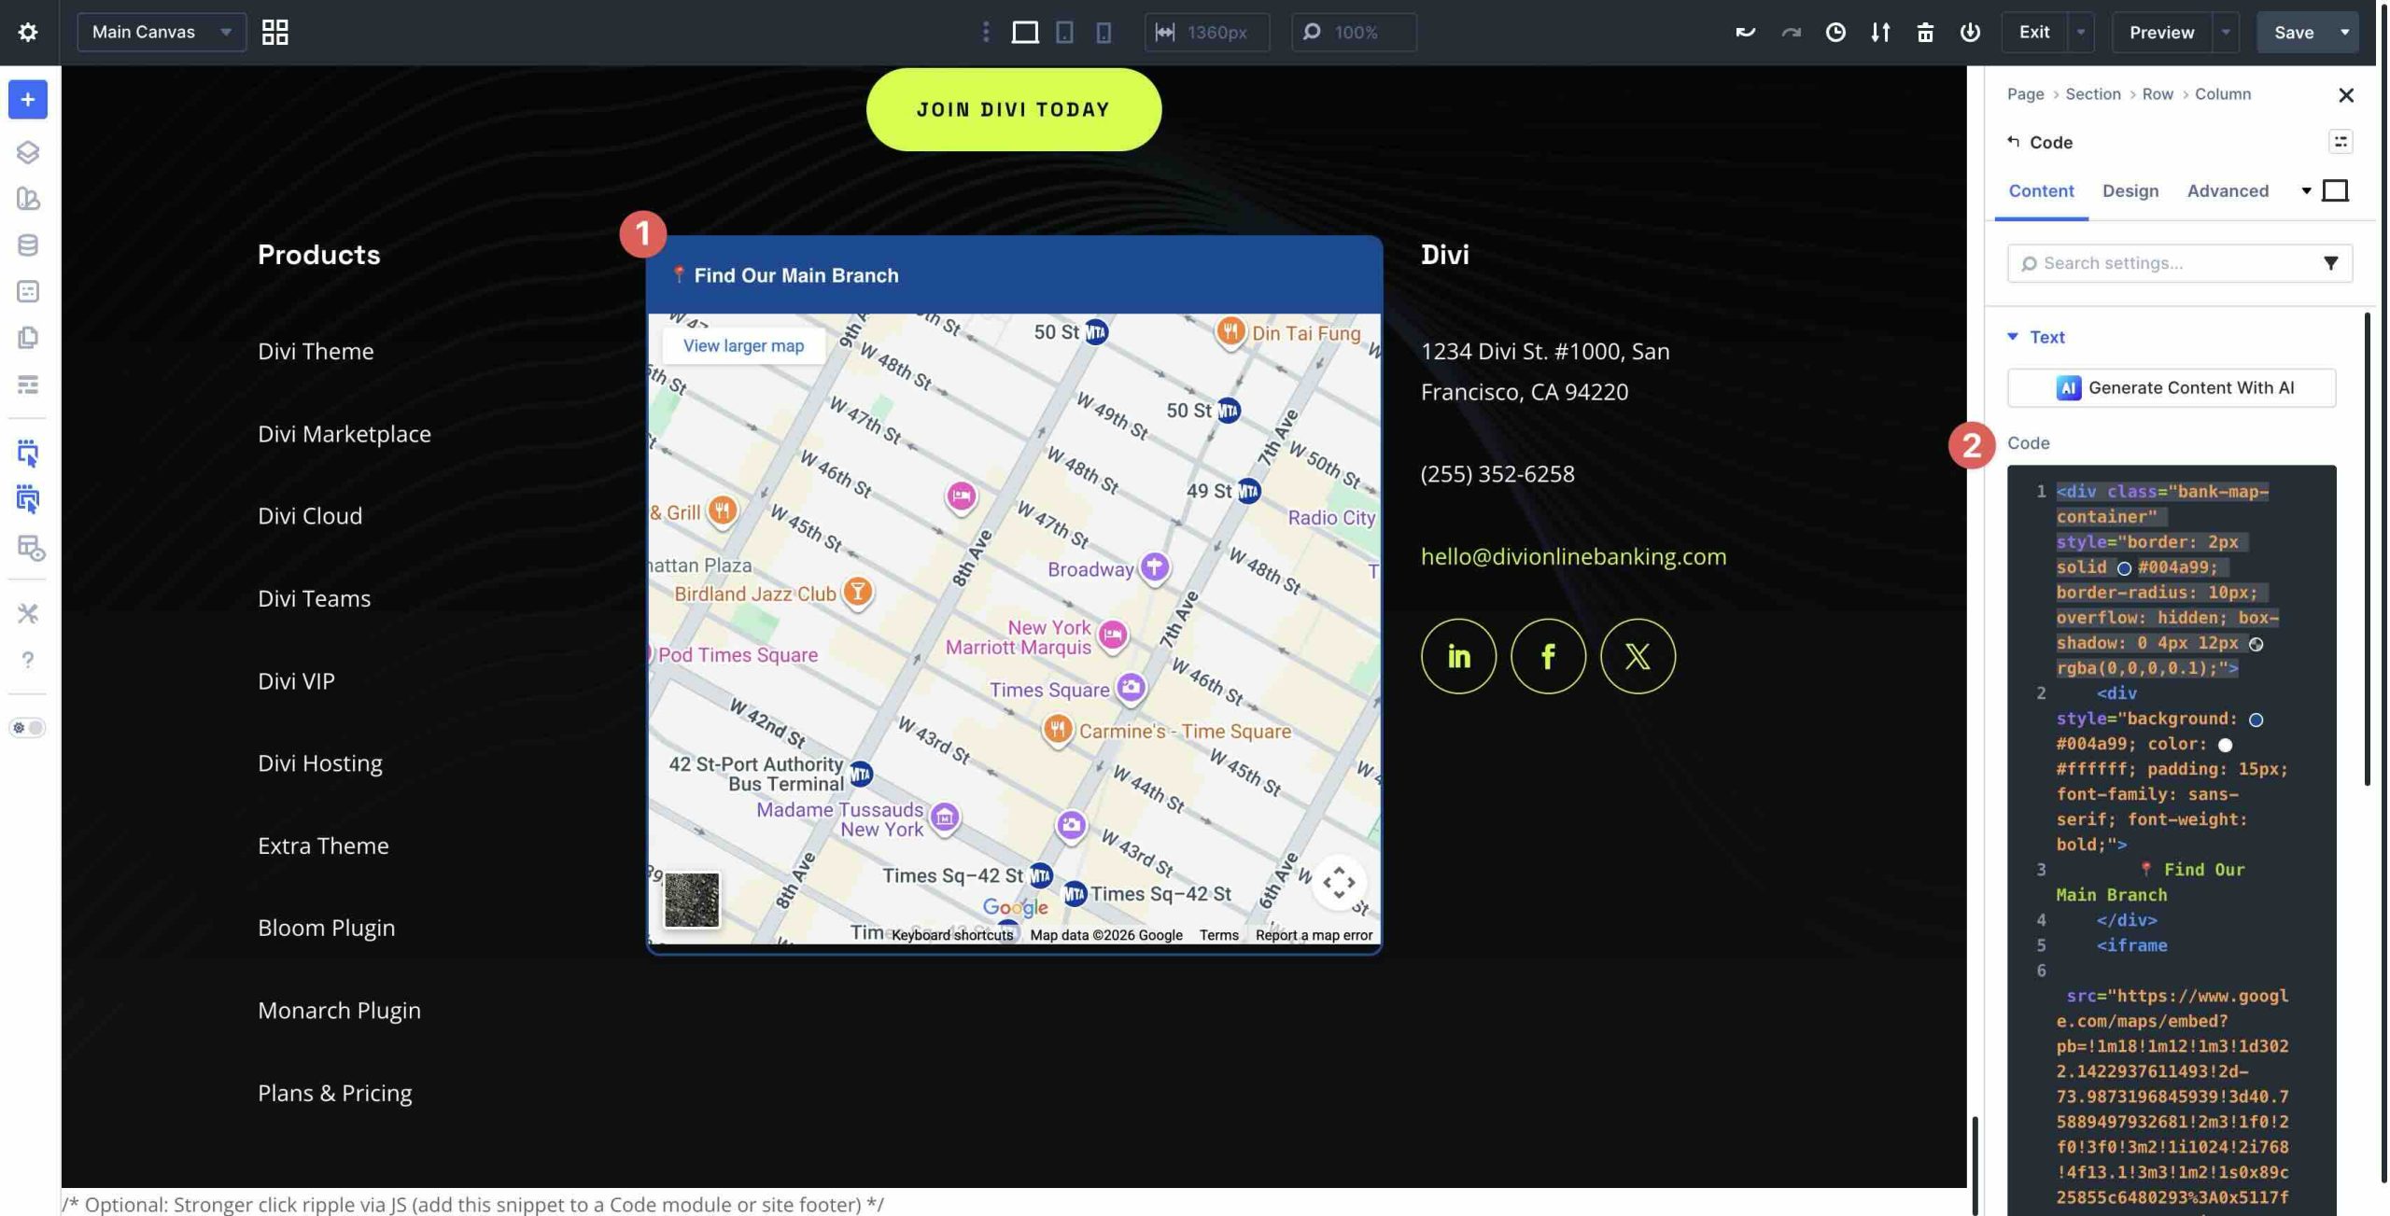Switch to tablet view icon
2390x1216 pixels.
(1064, 32)
